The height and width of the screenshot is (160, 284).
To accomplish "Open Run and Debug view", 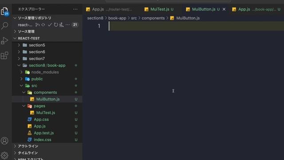I will coord(4,40).
